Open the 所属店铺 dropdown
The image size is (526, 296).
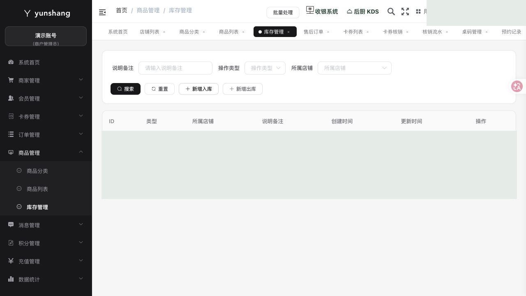click(x=355, y=68)
